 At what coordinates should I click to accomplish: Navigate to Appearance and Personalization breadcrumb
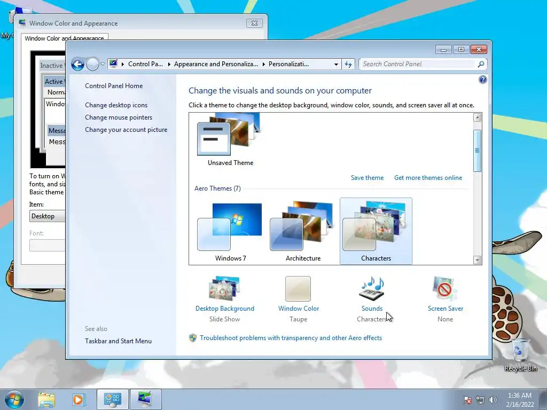(216, 64)
